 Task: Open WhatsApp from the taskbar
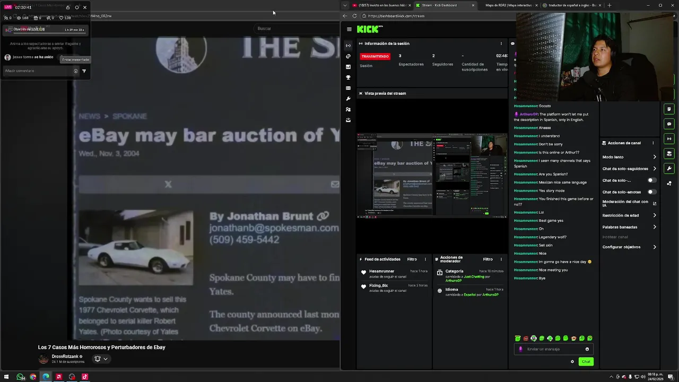click(x=20, y=377)
